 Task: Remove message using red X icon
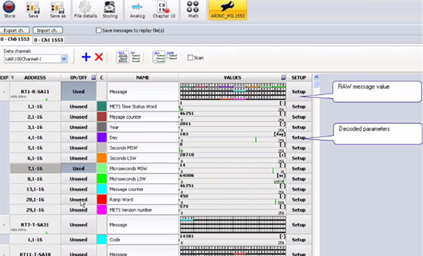pos(99,57)
